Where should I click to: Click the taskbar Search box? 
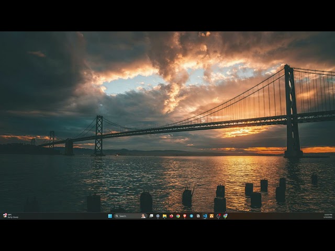click(x=130, y=216)
